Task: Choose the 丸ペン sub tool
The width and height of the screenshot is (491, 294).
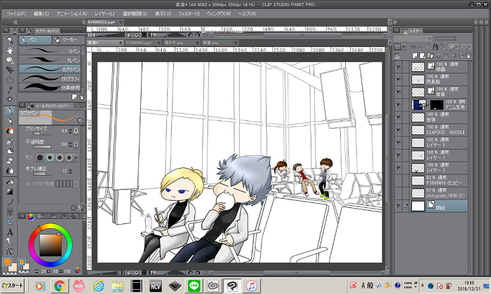Action: pyautogui.click(x=50, y=59)
